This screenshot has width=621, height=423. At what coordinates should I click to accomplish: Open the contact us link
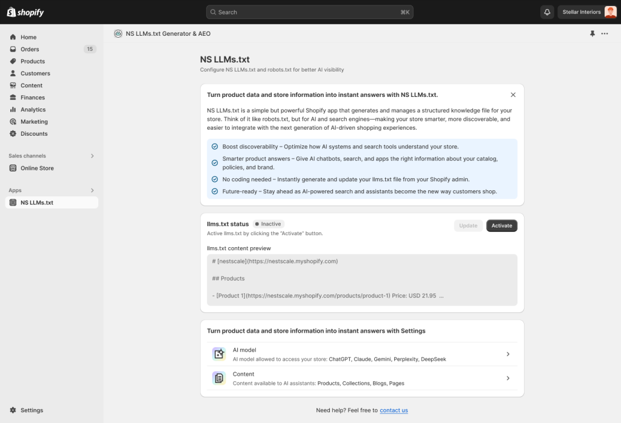tap(394, 410)
